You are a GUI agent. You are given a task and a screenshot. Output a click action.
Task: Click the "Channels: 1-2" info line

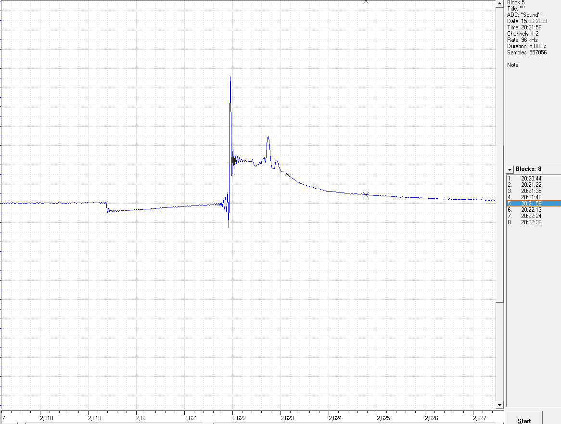tap(523, 34)
